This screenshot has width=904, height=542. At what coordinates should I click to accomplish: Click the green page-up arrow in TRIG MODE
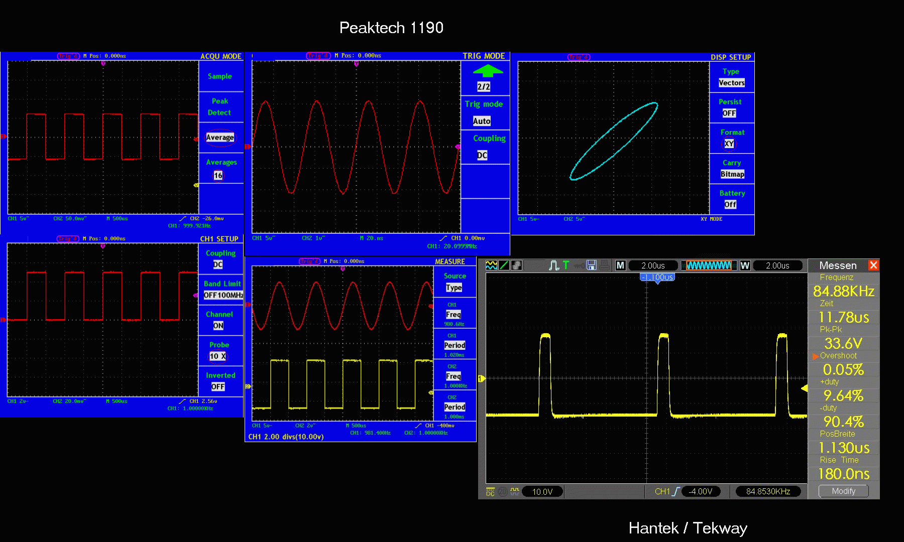click(x=488, y=71)
